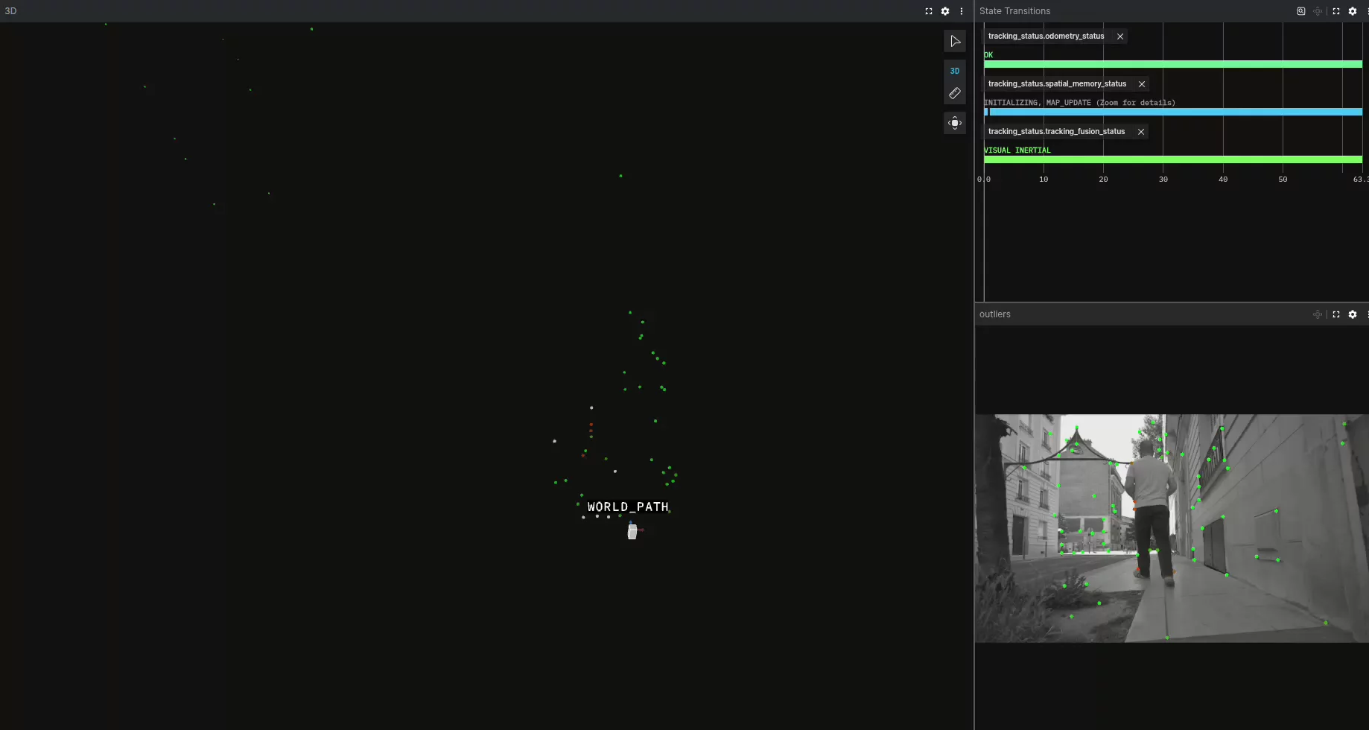The height and width of the screenshot is (730, 1369).
Task: Click the crosshair sync icon in State Transitions
Action: click(1317, 11)
